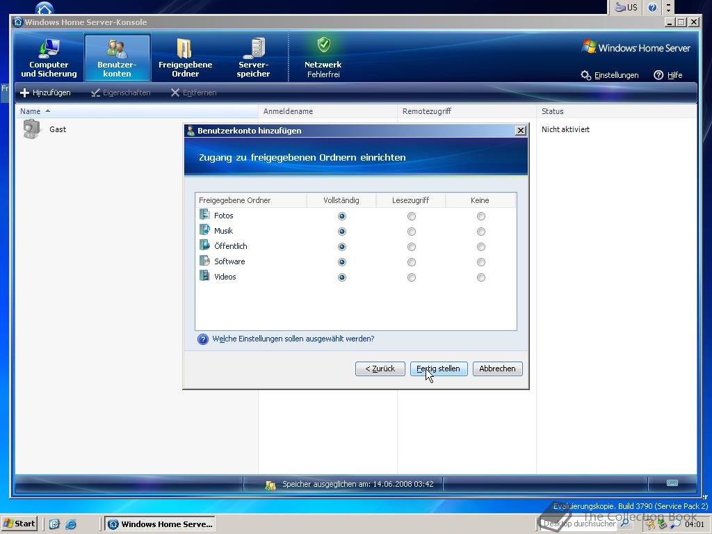The width and height of the screenshot is (712, 534).
Task: Click Software folder name
Action: pyautogui.click(x=229, y=261)
